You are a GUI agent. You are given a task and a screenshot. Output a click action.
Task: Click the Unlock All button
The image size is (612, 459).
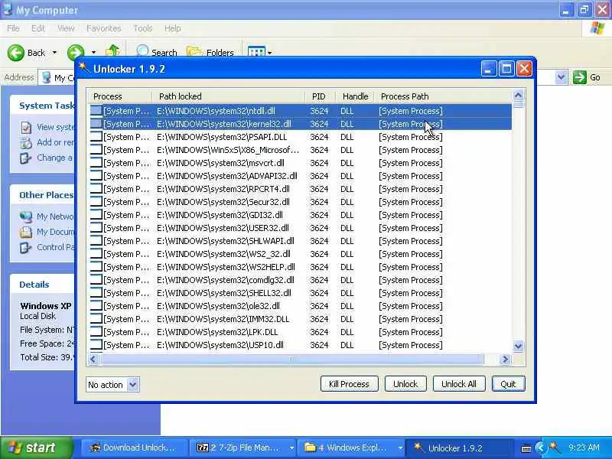(459, 384)
